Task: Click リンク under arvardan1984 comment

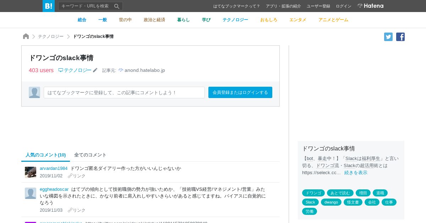Action: (77, 176)
